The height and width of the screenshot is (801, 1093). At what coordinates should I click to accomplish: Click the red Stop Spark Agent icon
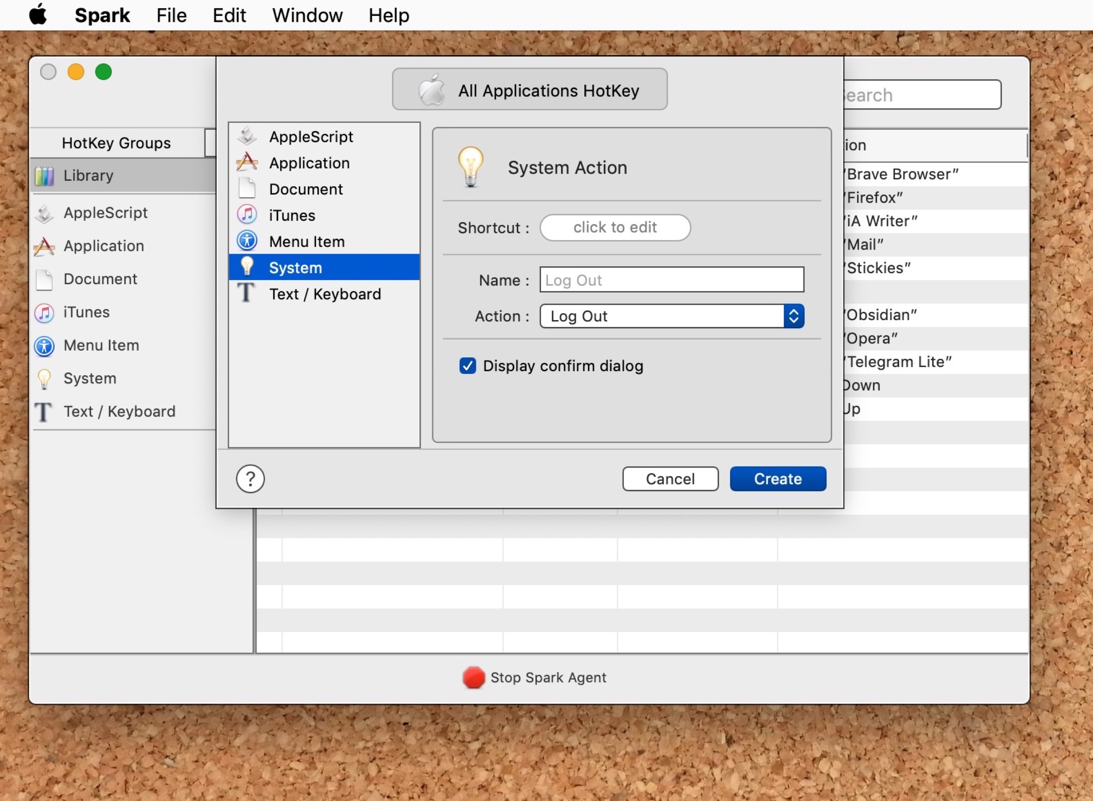pyautogui.click(x=473, y=677)
